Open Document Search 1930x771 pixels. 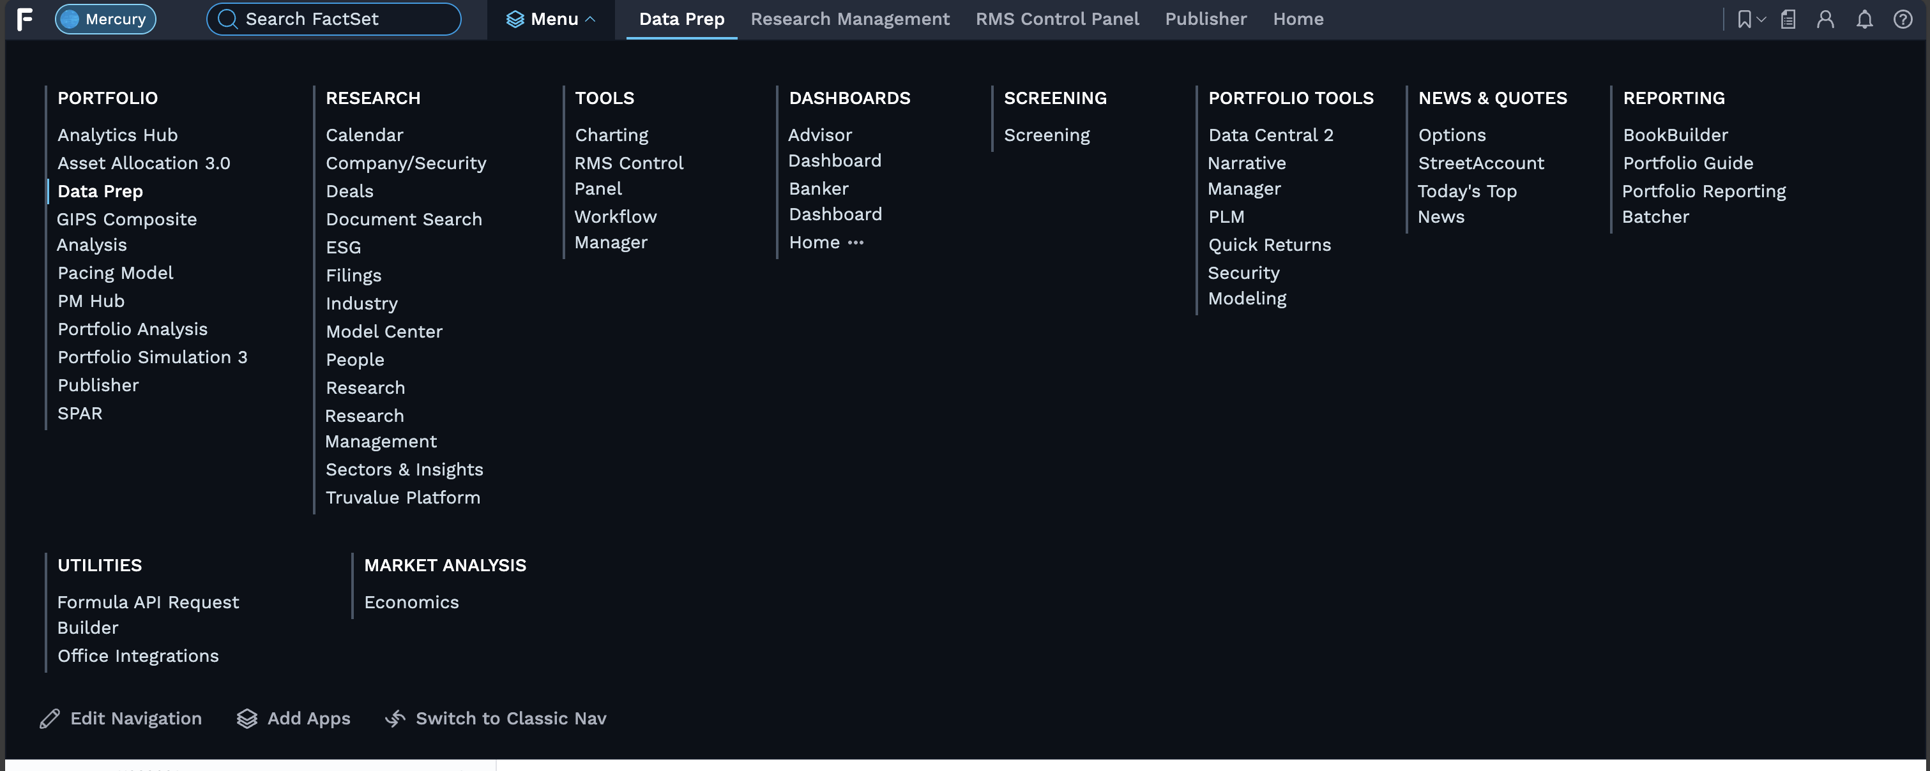click(x=403, y=220)
